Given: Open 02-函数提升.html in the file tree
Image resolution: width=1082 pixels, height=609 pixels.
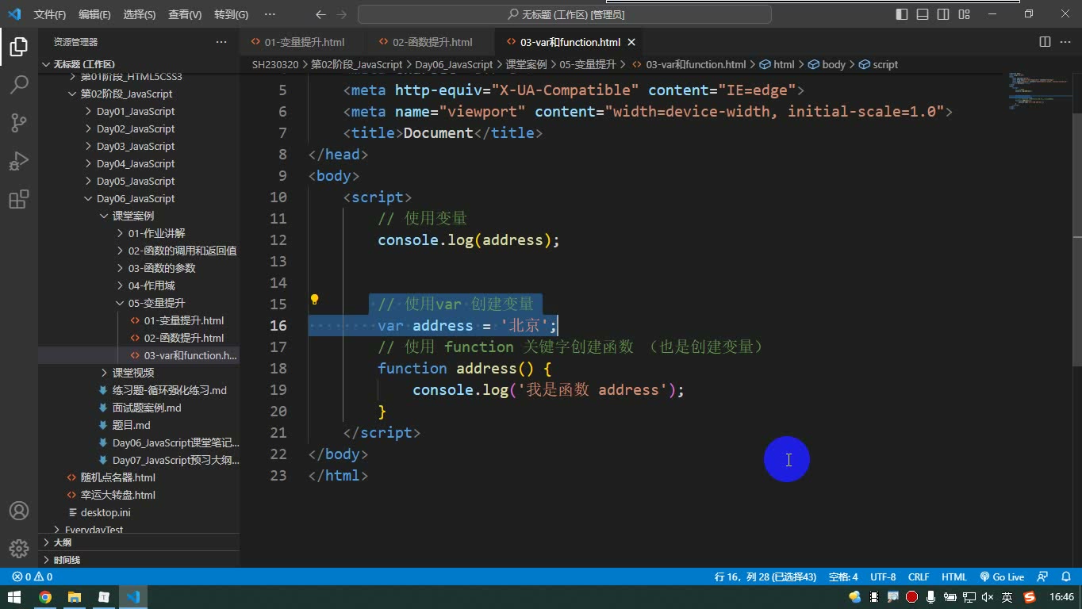Looking at the screenshot, I should [x=183, y=338].
